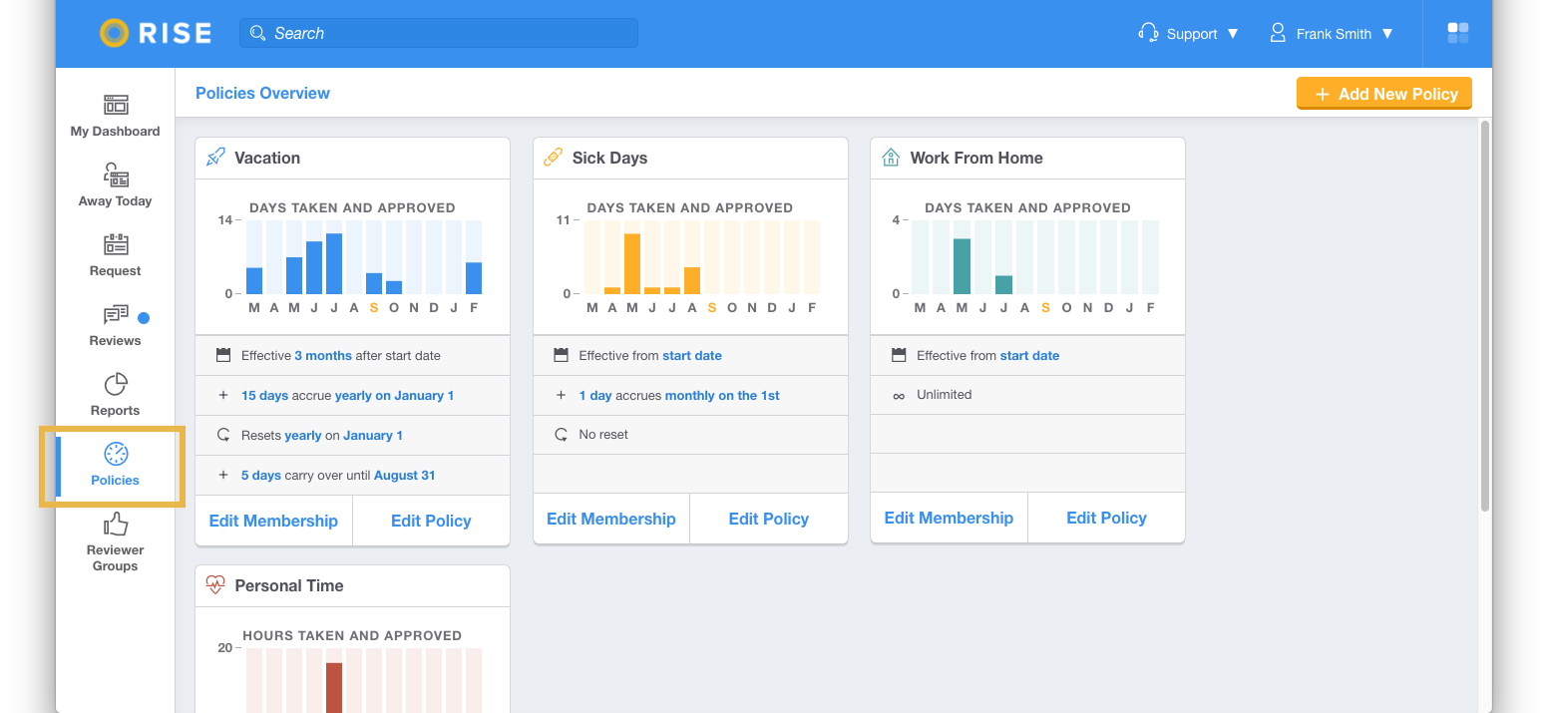Screen dimensions: 1548x713
Task: Click the Add New Policy button
Action: [x=1384, y=94]
